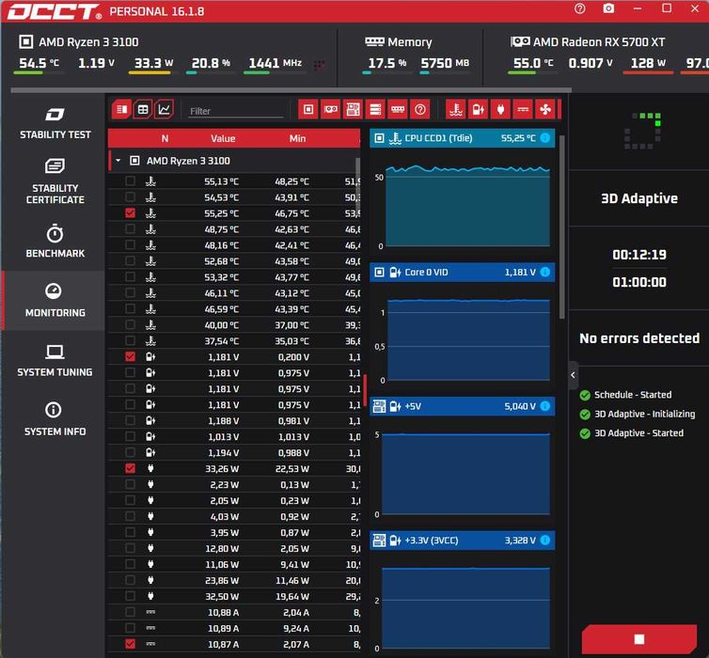This screenshot has height=658, width=709.
Task: Click the CPU CCD1 (Tdie) graph title
Action: pyautogui.click(x=438, y=138)
